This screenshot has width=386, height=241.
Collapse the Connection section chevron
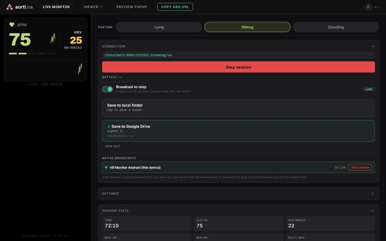pos(372,46)
